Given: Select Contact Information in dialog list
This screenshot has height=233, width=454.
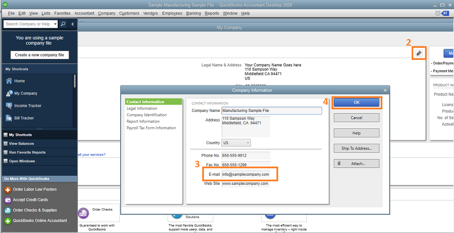Looking at the screenshot, I should pos(154,102).
